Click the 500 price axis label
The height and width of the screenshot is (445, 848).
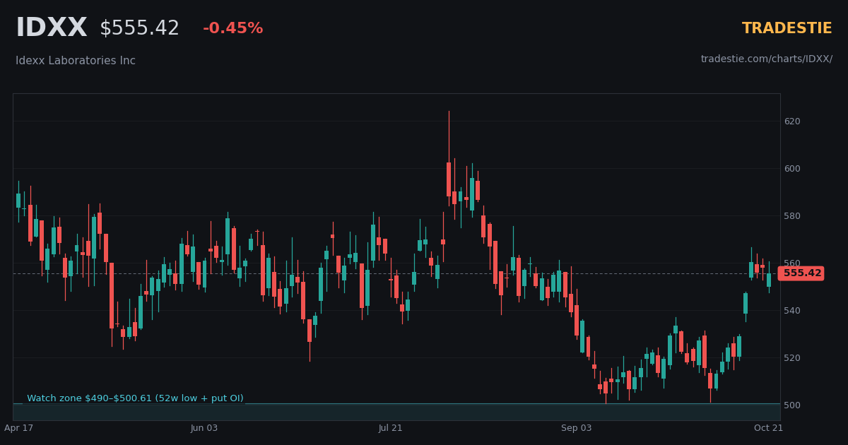792,405
